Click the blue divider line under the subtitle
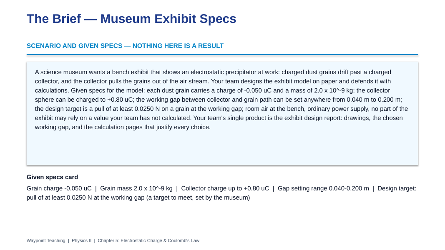 (222, 55)
